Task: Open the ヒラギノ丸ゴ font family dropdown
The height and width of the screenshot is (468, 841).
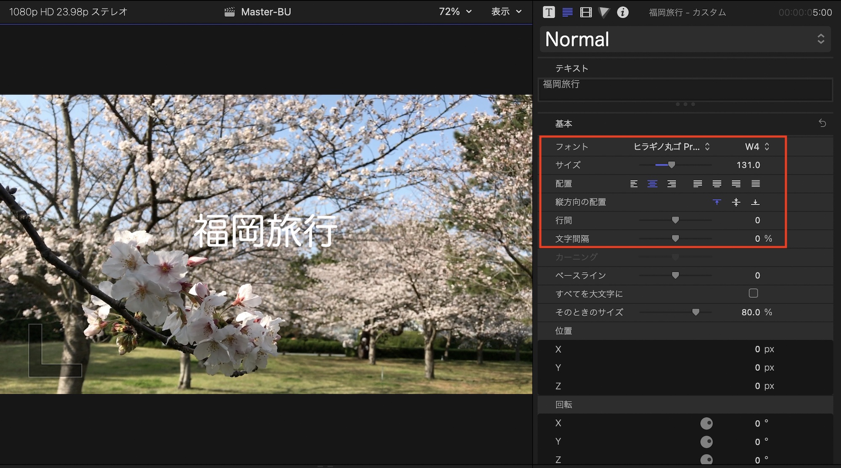Action: pos(671,147)
